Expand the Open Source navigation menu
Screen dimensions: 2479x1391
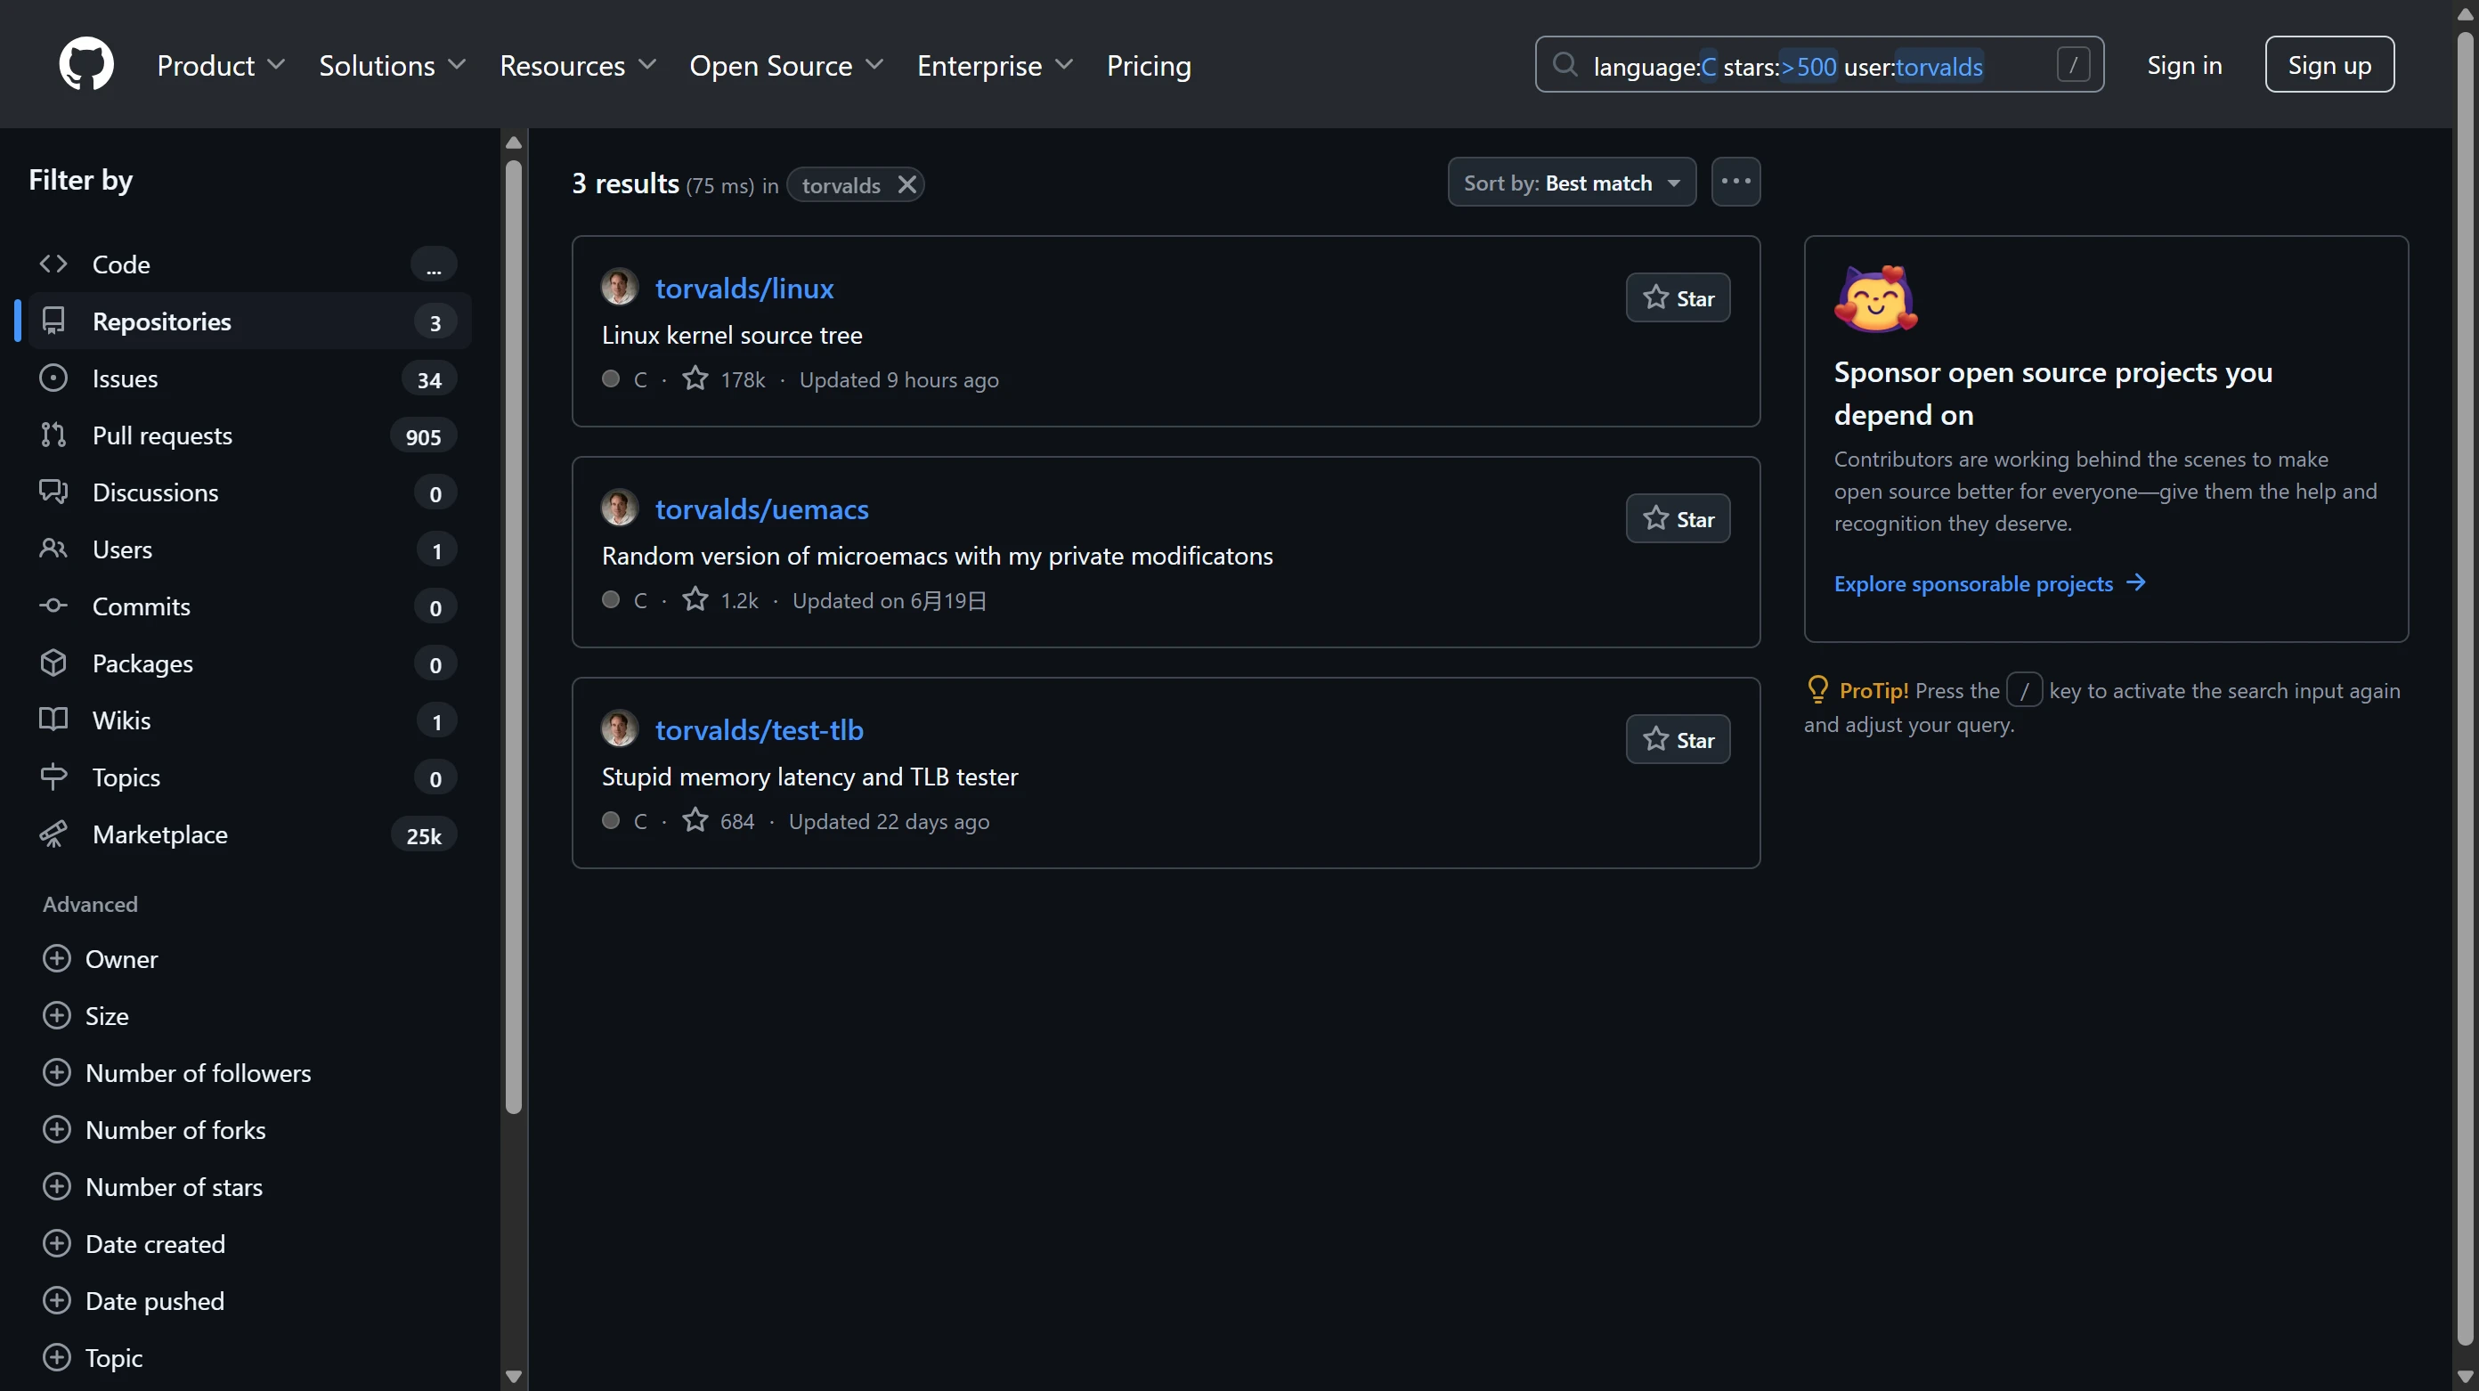tap(785, 66)
